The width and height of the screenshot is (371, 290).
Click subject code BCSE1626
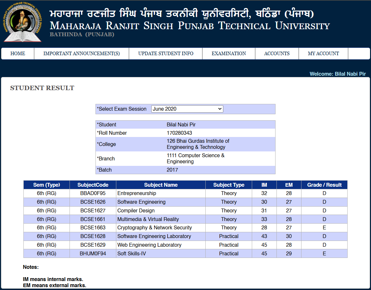point(93,202)
